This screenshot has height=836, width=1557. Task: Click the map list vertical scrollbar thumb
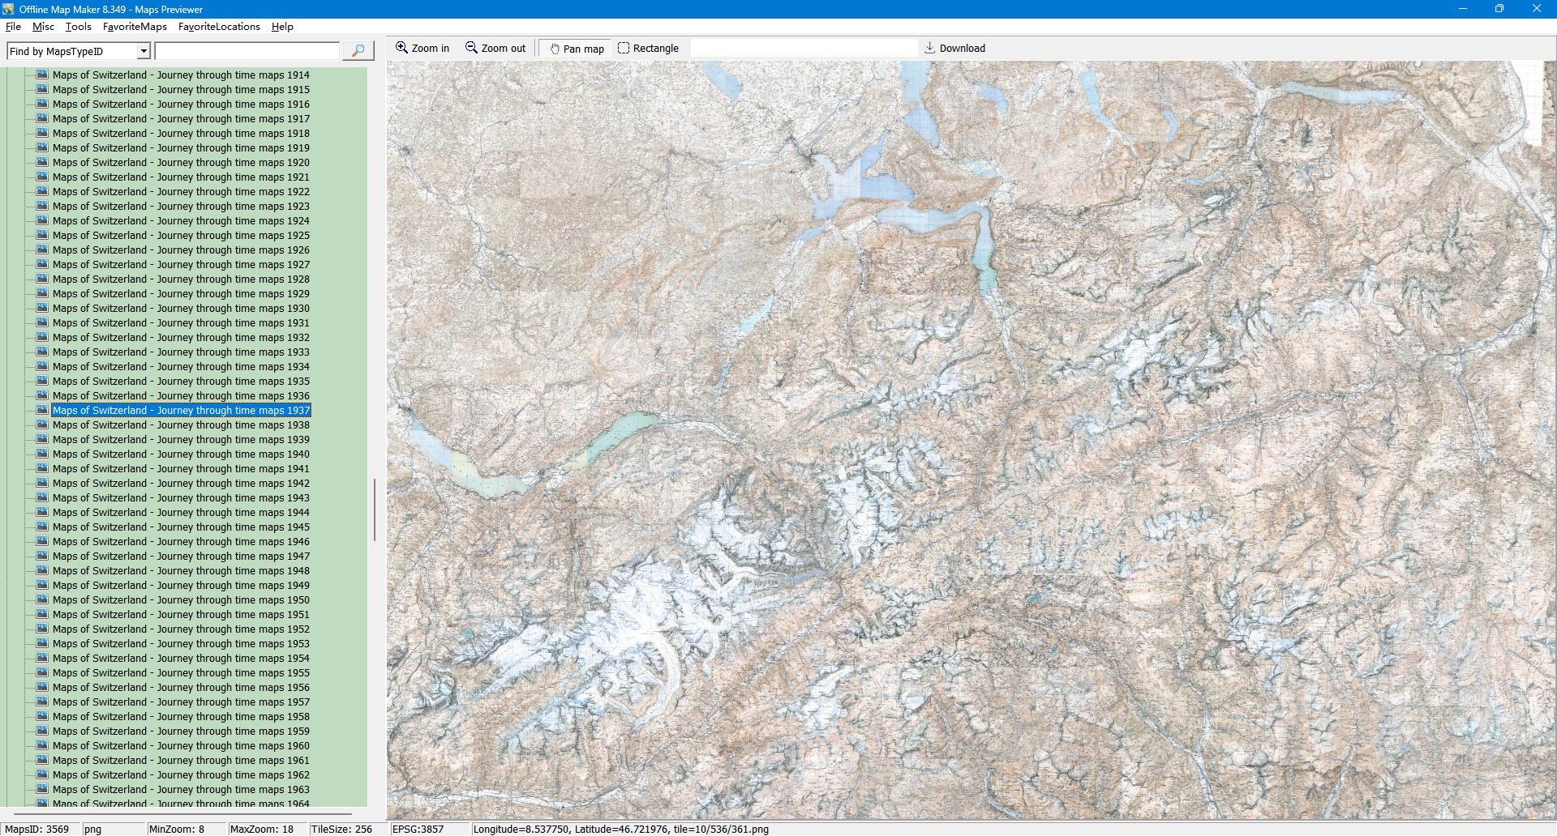click(x=374, y=510)
